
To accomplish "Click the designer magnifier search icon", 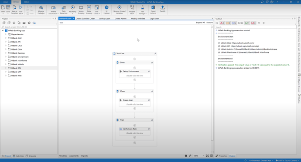I will 190,155.
